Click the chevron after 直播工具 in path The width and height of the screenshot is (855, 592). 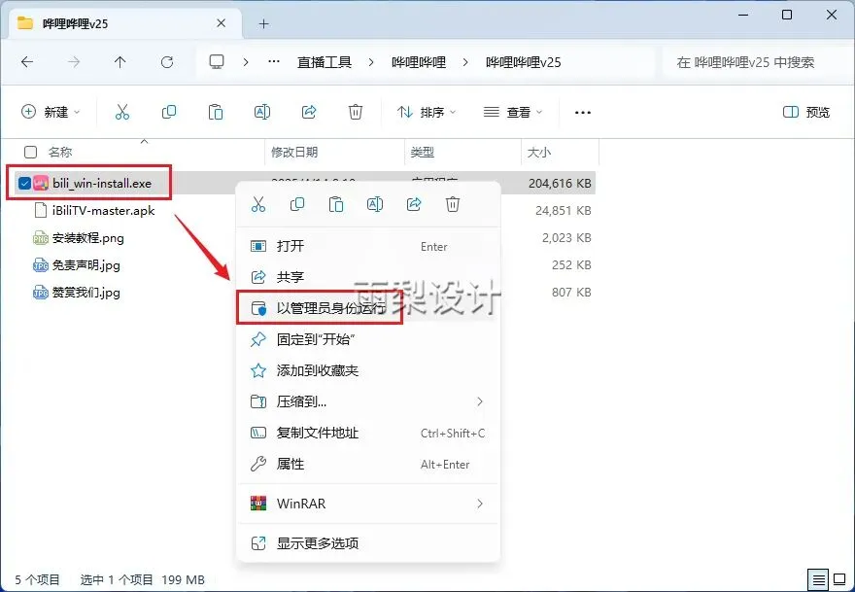click(x=371, y=62)
